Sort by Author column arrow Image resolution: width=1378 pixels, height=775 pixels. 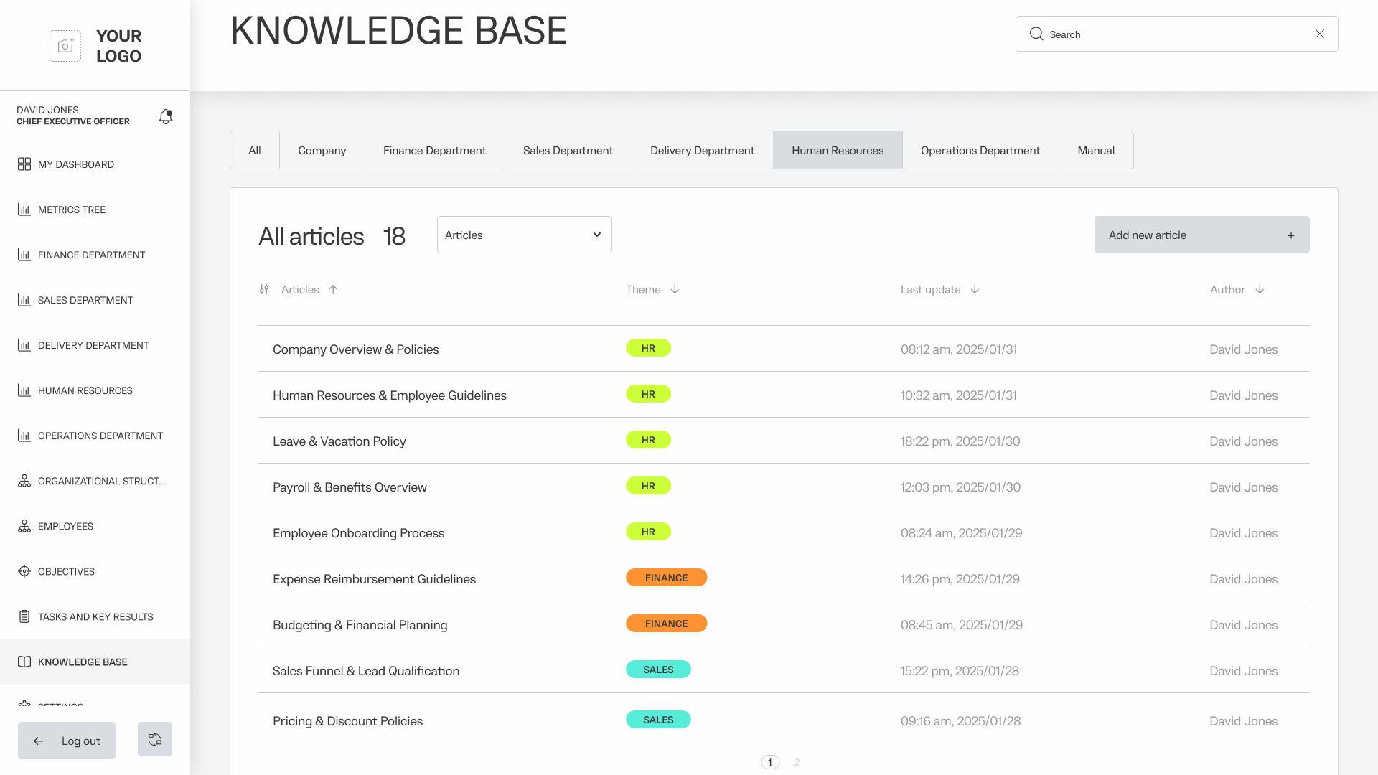pyautogui.click(x=1260, y=289)
